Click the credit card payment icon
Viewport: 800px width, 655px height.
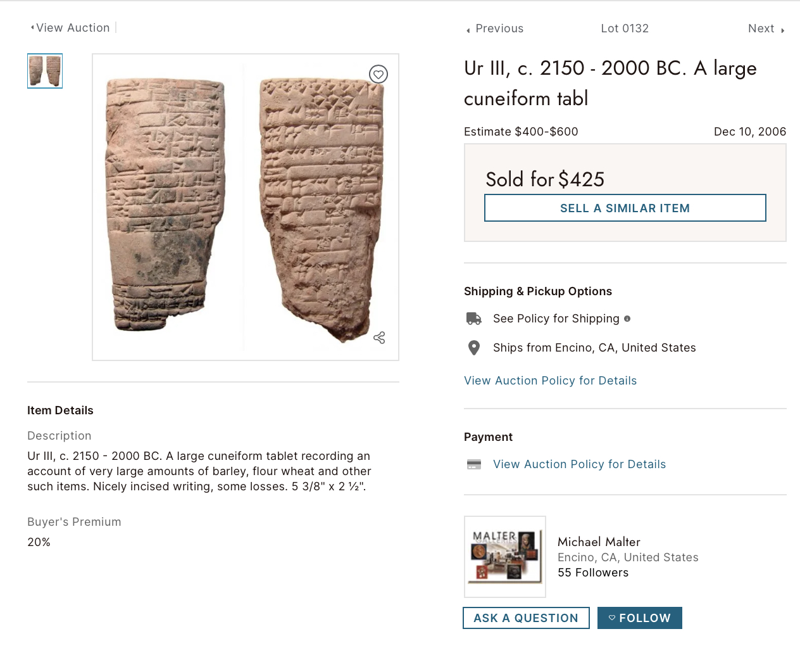(474, 464)
